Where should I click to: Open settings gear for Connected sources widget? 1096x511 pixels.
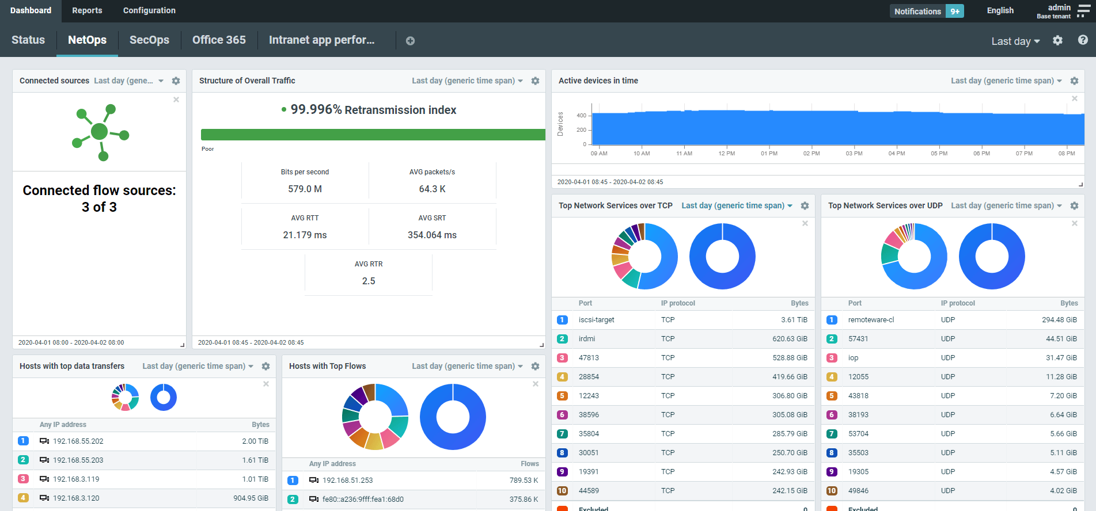176,81
